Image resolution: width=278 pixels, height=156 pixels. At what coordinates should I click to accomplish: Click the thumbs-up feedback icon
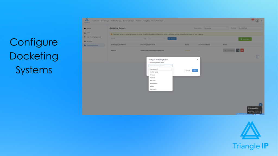click(x=260, y=105)
